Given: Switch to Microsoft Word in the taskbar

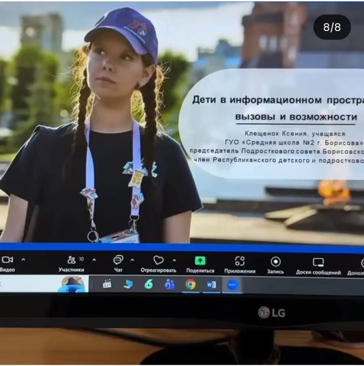Looking at the screenshot, I should 211,285.
